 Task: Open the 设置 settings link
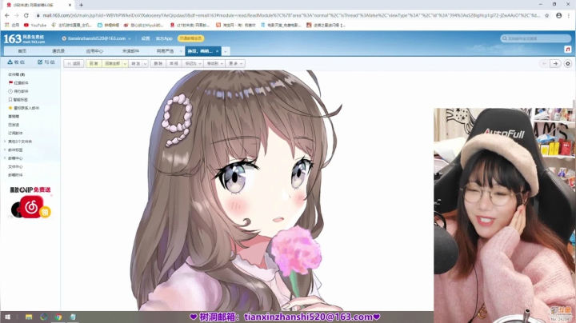(146, 38)
